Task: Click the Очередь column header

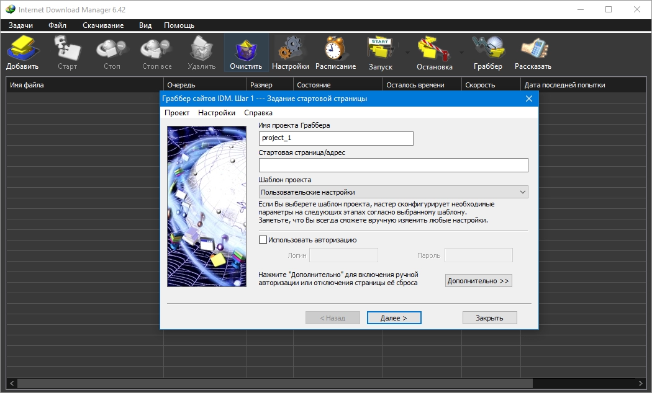Action: click(205, 85)
